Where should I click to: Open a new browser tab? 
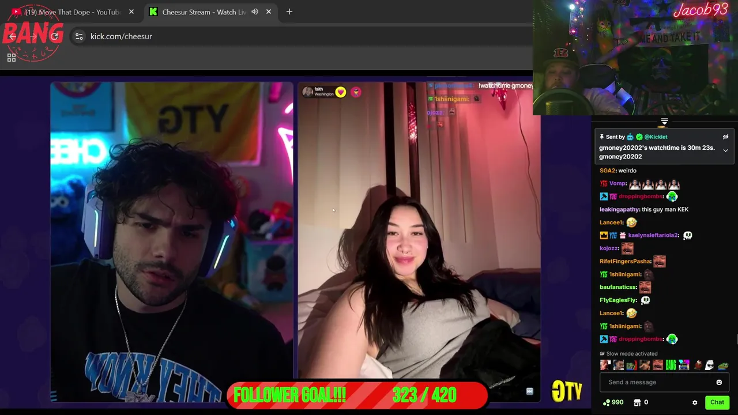(x=289, y=12)
